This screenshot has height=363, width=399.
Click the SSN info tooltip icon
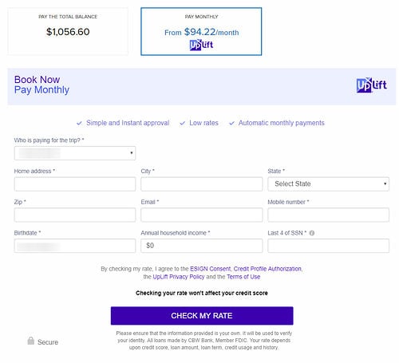pyautogui.click(x=312, y=233)
